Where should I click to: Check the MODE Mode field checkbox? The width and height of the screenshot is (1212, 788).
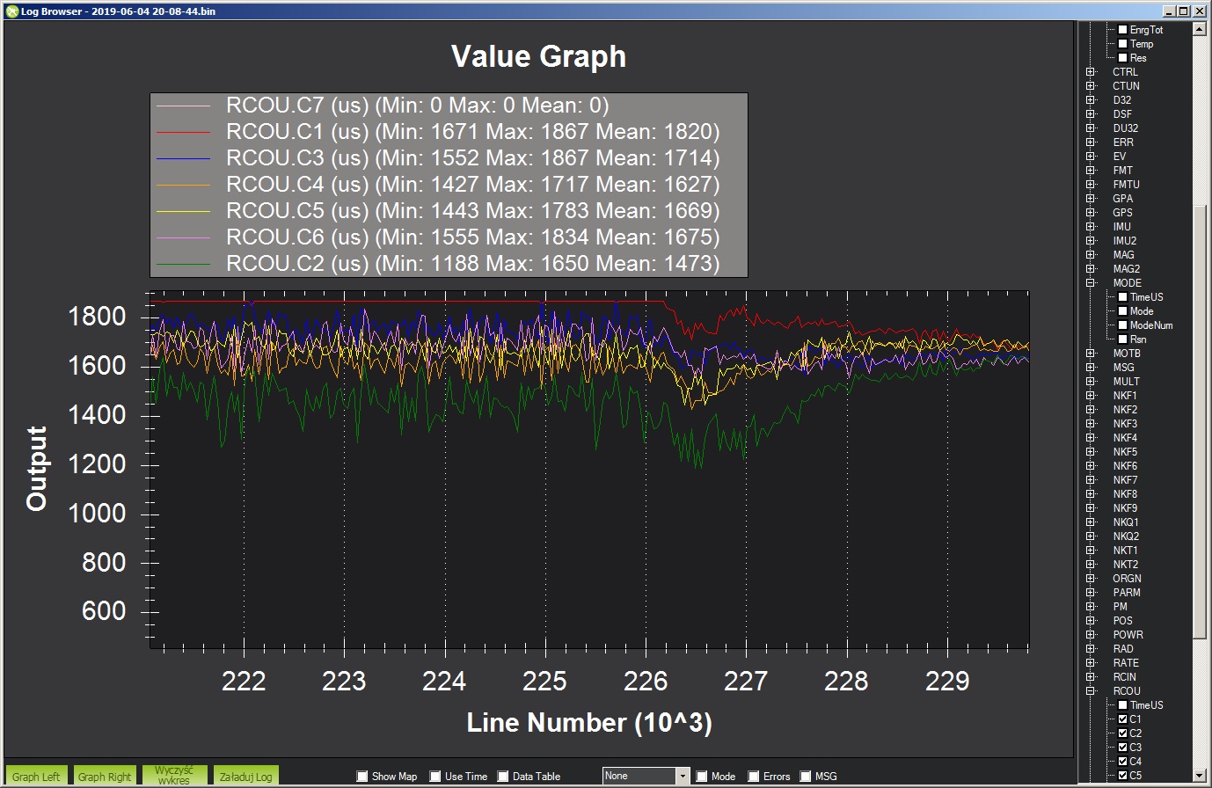click(x=1123, y=310)
